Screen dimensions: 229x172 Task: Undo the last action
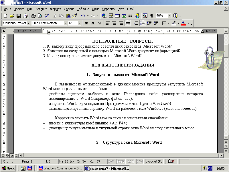83,15
